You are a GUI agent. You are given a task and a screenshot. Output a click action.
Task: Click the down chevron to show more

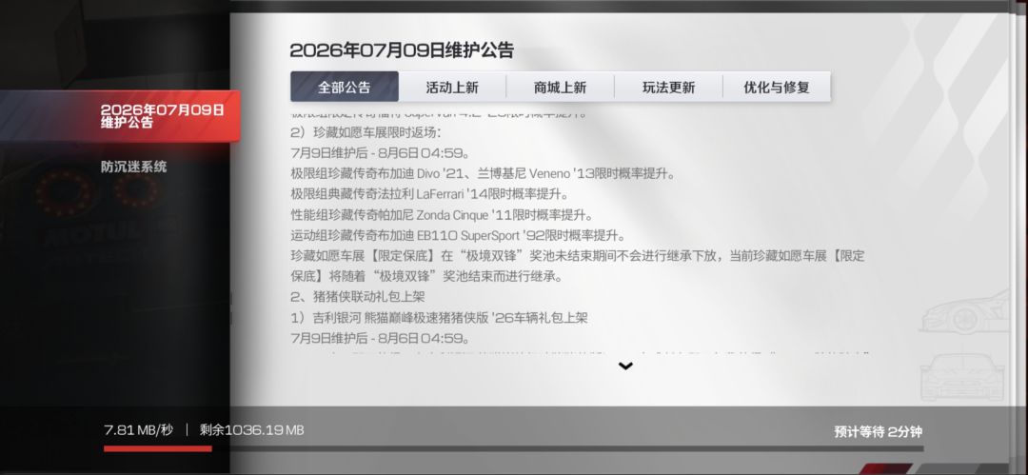[626, 366]
